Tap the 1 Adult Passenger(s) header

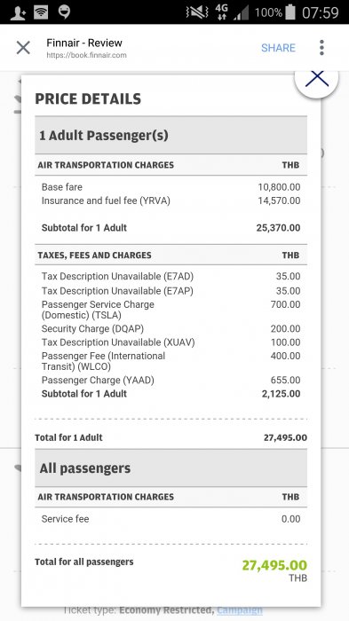point(171,136)
